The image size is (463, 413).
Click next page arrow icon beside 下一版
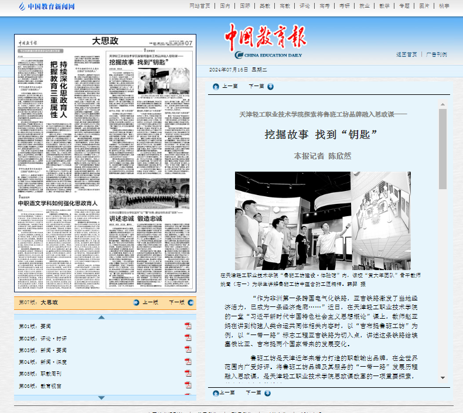[x=190, y=303]
